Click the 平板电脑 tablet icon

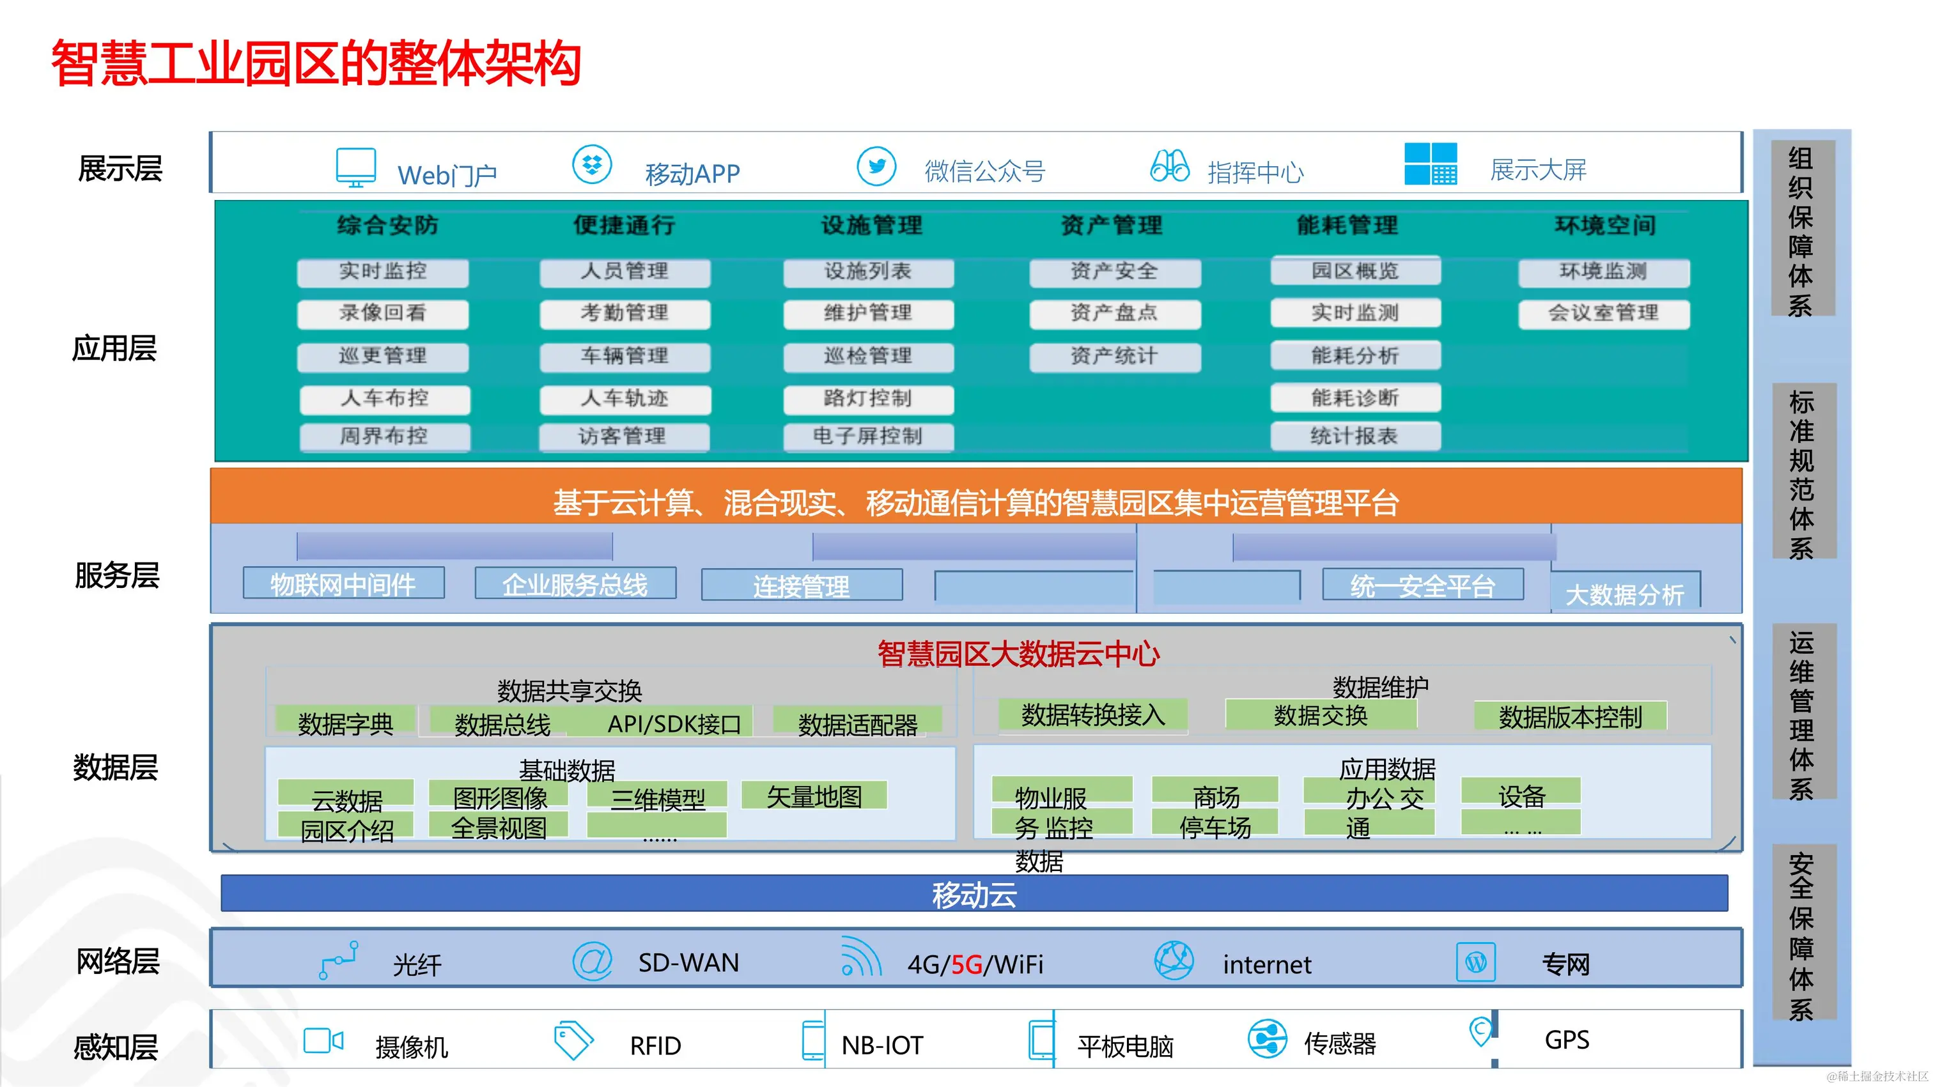tap(1041, 1040)
